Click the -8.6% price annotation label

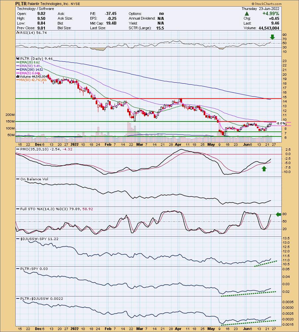coord(281,124)
